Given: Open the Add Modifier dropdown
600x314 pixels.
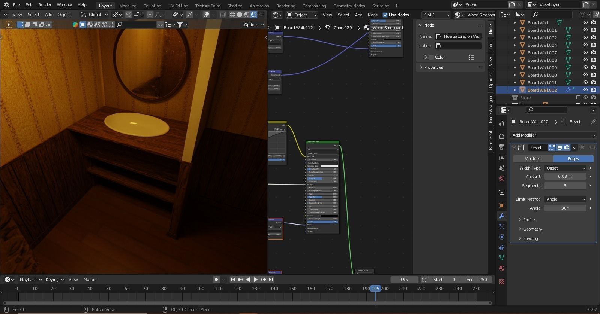Looking at the screenshot, I should (553, 135).
